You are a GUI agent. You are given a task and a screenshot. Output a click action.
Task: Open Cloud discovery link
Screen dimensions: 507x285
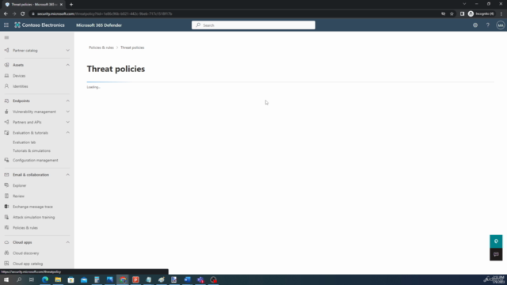tap(26, 253)
